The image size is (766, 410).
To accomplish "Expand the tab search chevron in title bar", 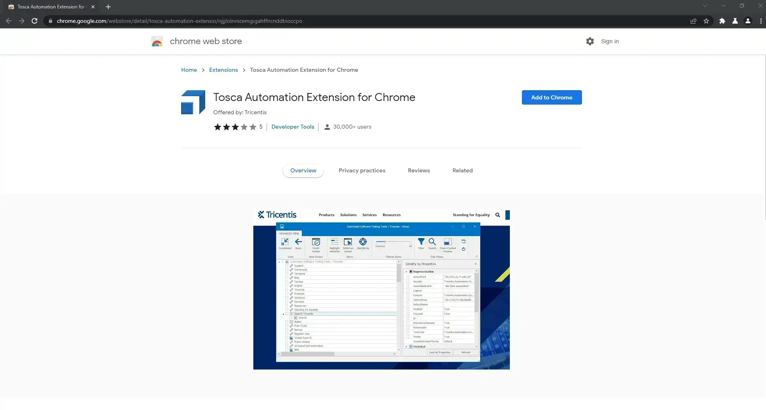I will (x=705, y=6).
